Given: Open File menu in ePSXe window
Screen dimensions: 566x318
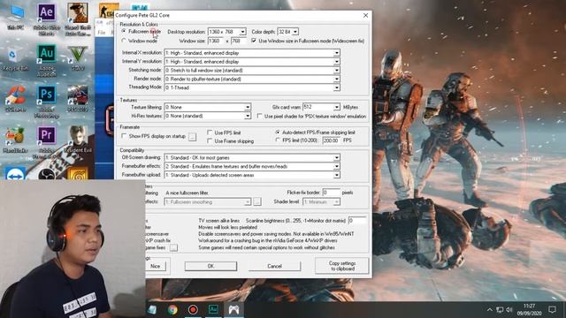Looking at the screenshot, I should [102, 33].
